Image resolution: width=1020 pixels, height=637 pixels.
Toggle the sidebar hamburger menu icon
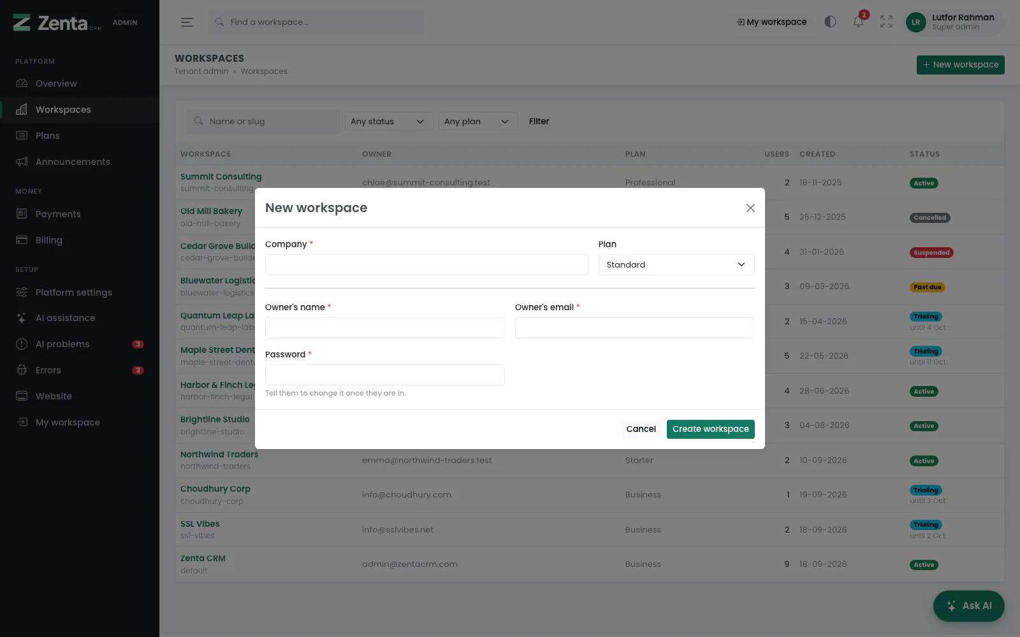pyautogui.click(x=187, y=22)
